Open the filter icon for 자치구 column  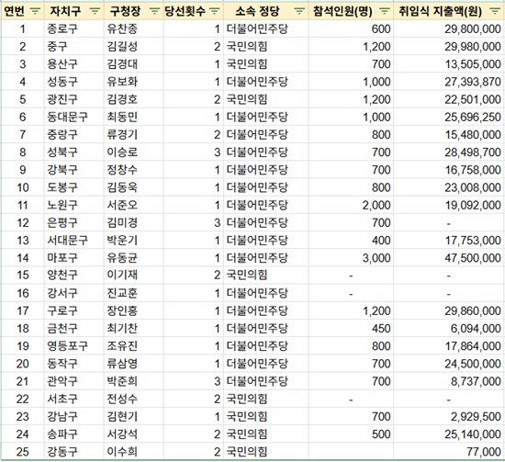(95, 12)
